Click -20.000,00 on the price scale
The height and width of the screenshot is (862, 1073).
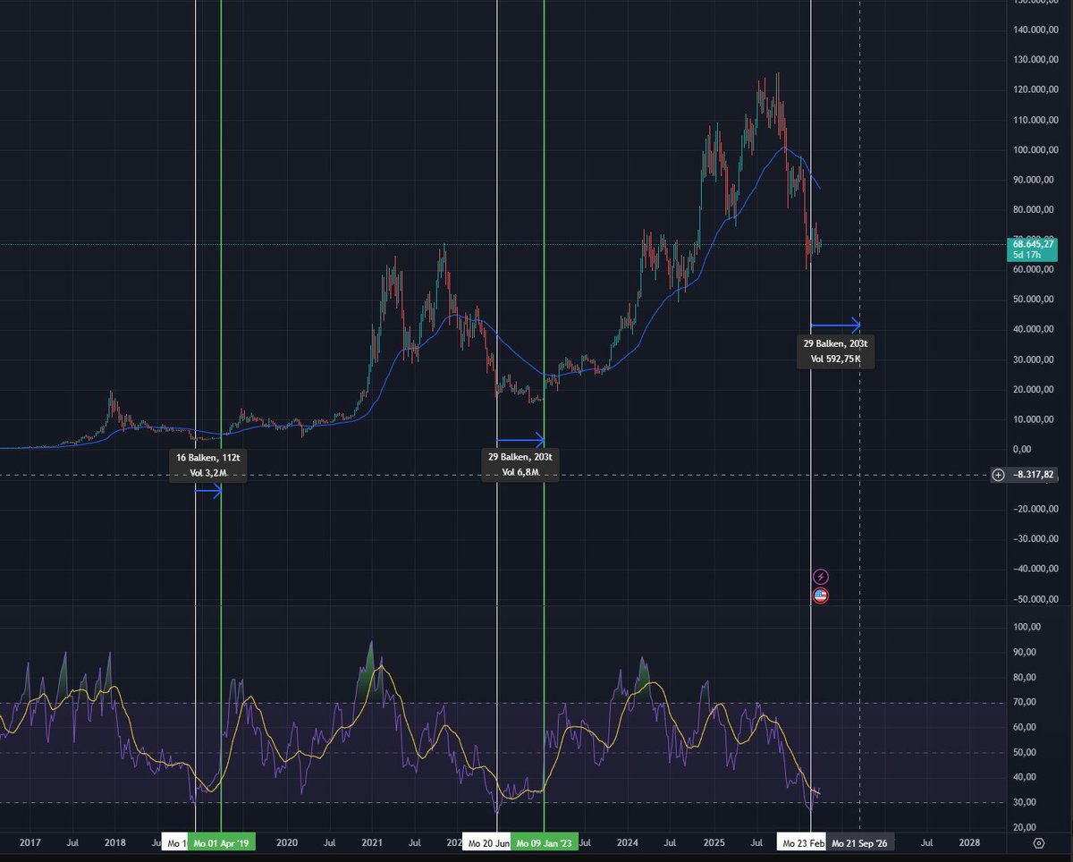[1035, 509]
